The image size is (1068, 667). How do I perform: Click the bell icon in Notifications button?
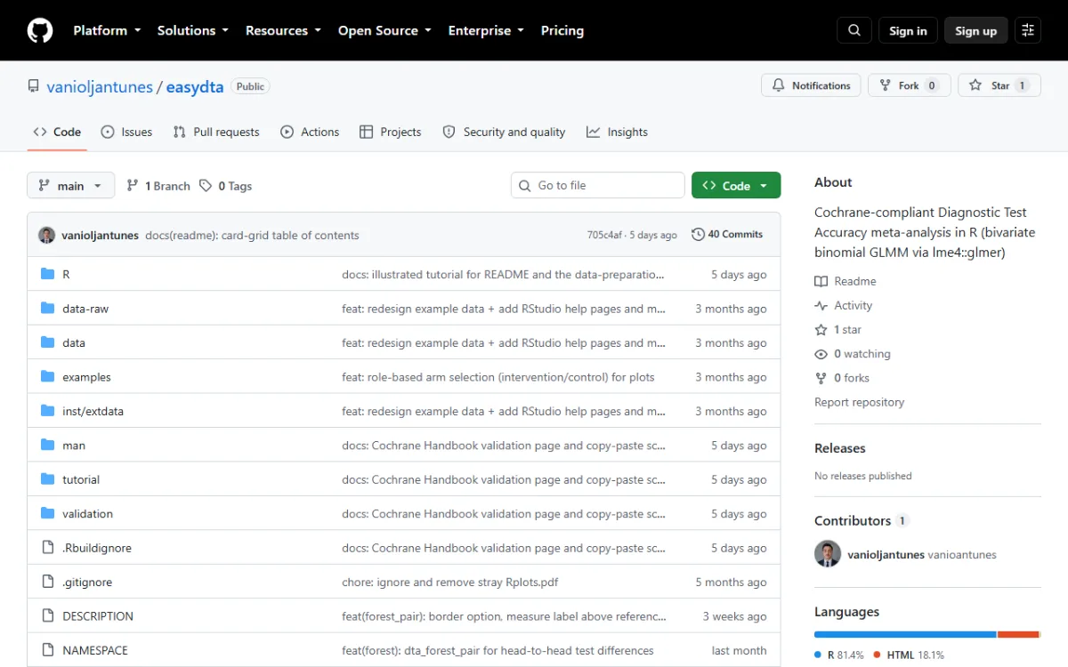click(x=779, y=85)
